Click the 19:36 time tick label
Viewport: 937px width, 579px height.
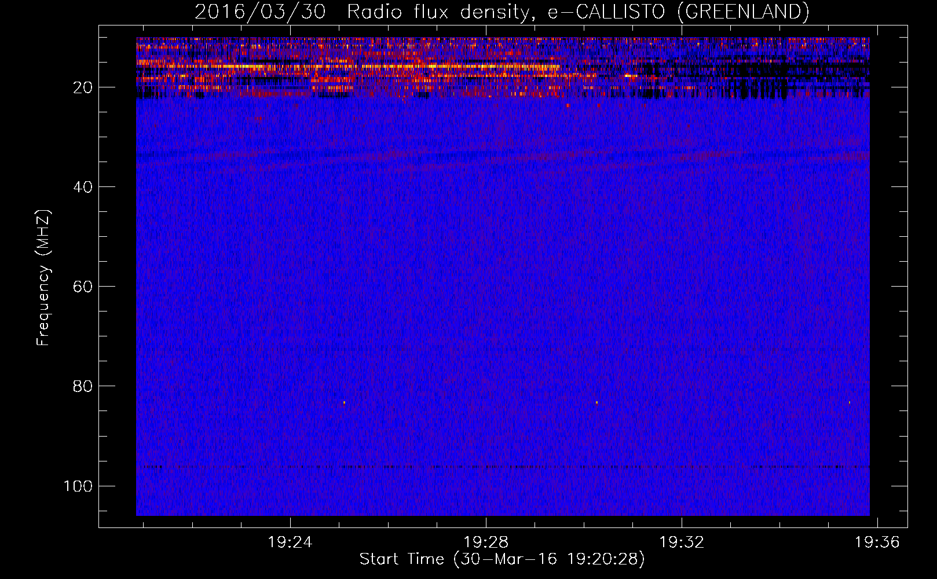pos(877,542)
